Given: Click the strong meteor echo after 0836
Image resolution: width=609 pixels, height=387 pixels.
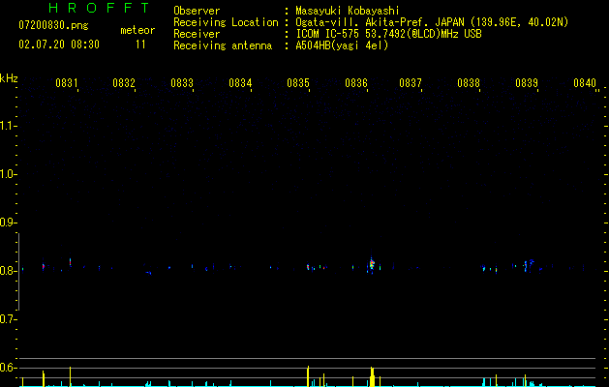Looking at the screenshot, I should point(372,264).
